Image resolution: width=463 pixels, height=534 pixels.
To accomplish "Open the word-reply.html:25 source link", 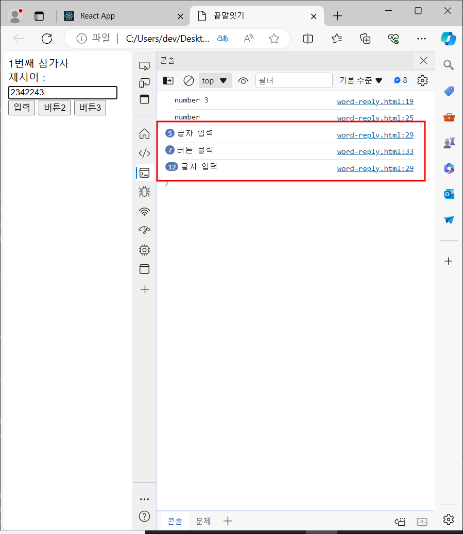I will 375,118.
